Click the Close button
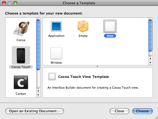The height and width of the screenshot is (119, 158). click(119, 111)
